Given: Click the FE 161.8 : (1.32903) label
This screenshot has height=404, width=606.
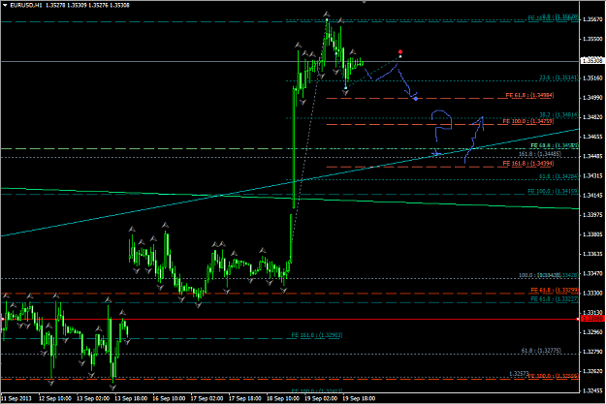Looking at the screenshot, I should pyautogui.click(x=317, y=335).
